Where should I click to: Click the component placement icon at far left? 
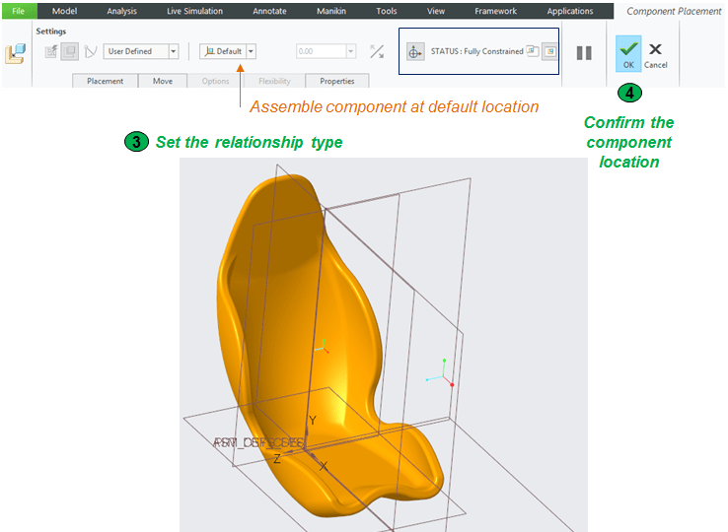pos(16,54)
